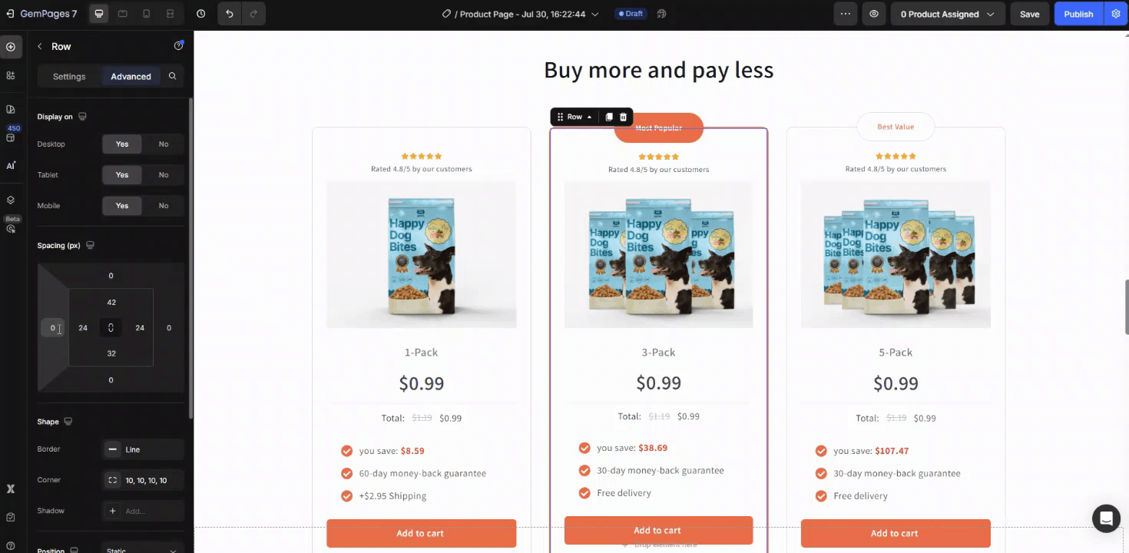The image size is (1129, 553).
Task: Delete the selected Row with trash icon
Action: pyautogui.click(x=624, y=117)
